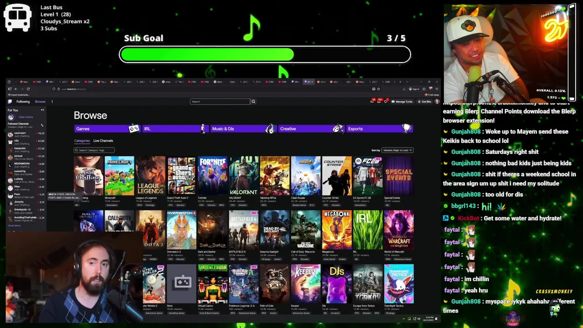Collapse the For You sidebar
The image size is (583, 328).
(x=42, y=110)
